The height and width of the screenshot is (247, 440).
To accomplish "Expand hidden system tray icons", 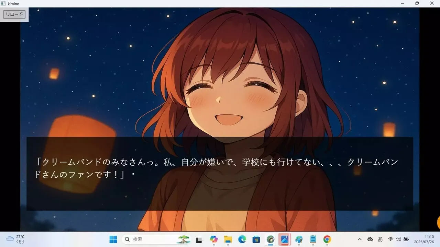I will 360,239.
